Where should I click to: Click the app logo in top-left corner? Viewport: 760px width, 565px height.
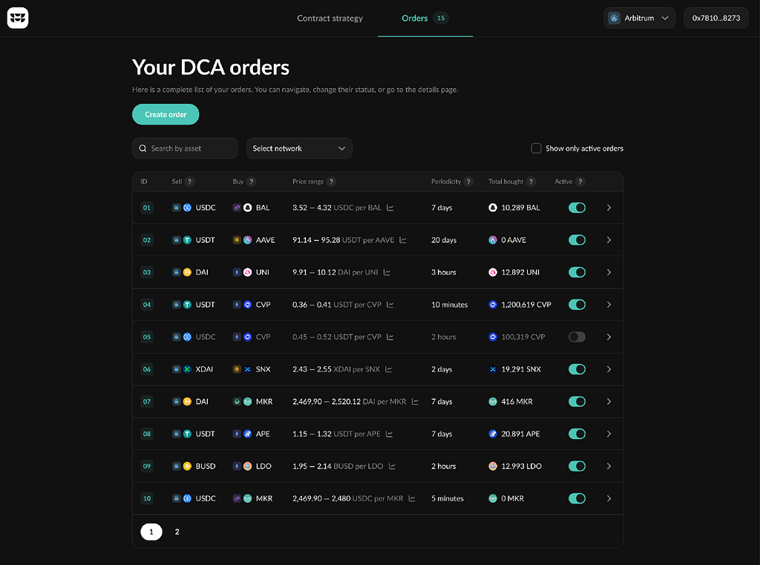click(18, 18)
